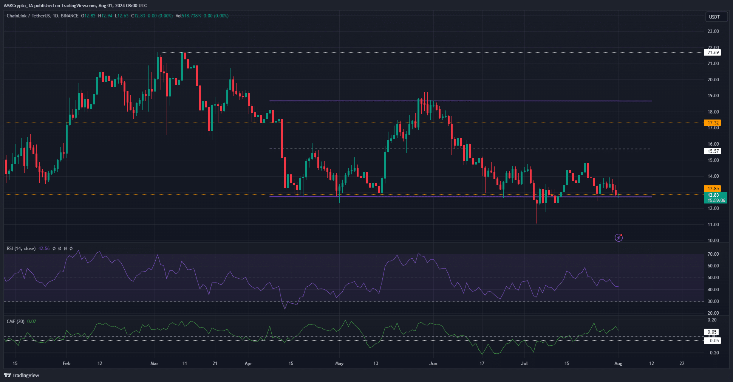Click the open price O12.82 value

pos(88,16)
